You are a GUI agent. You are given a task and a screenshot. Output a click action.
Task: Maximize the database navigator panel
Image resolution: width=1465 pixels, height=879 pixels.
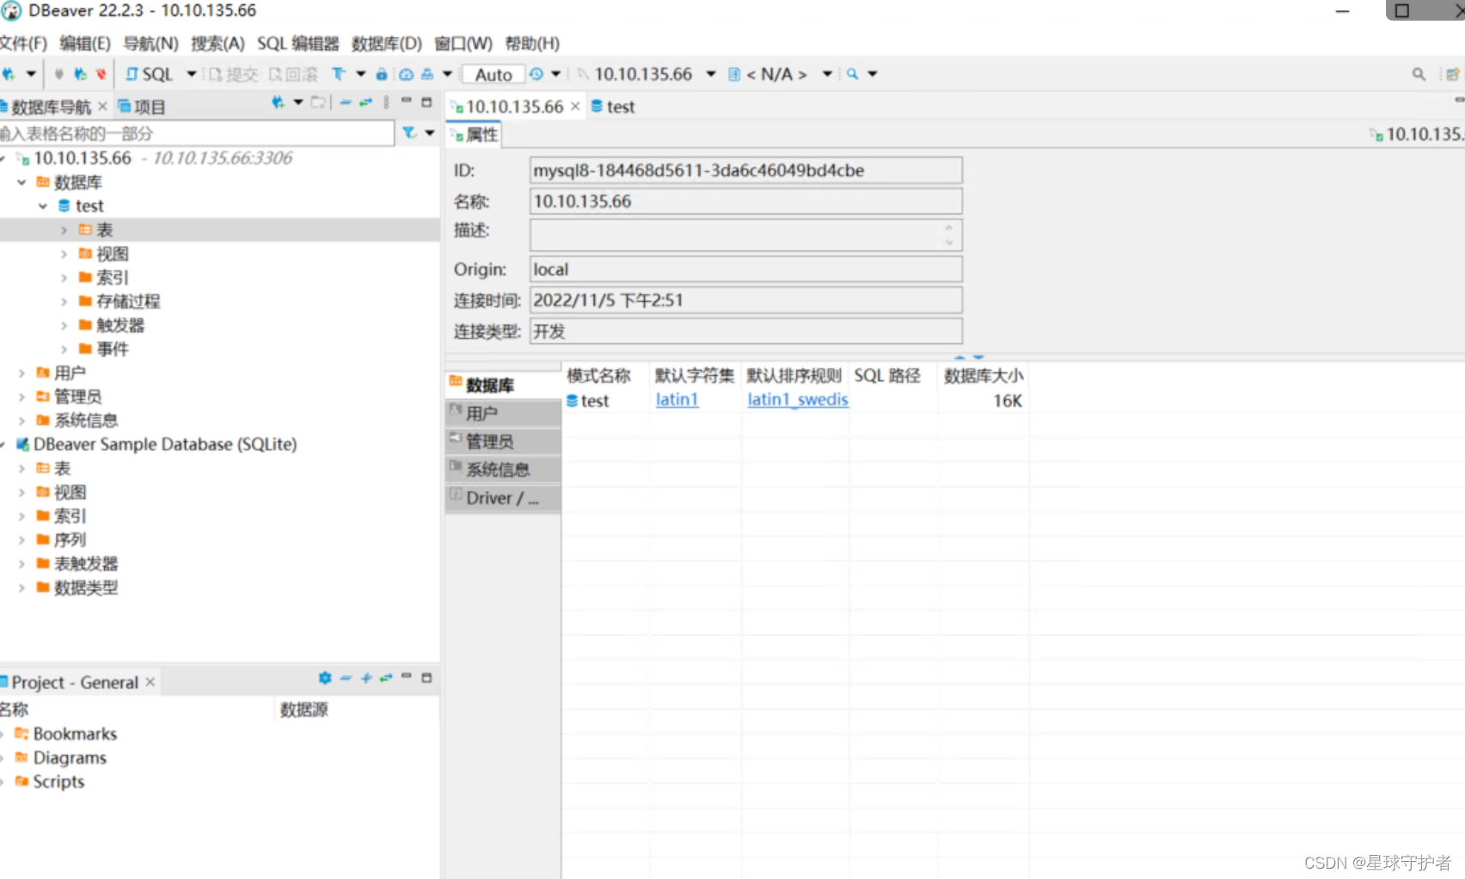point(426,101)
